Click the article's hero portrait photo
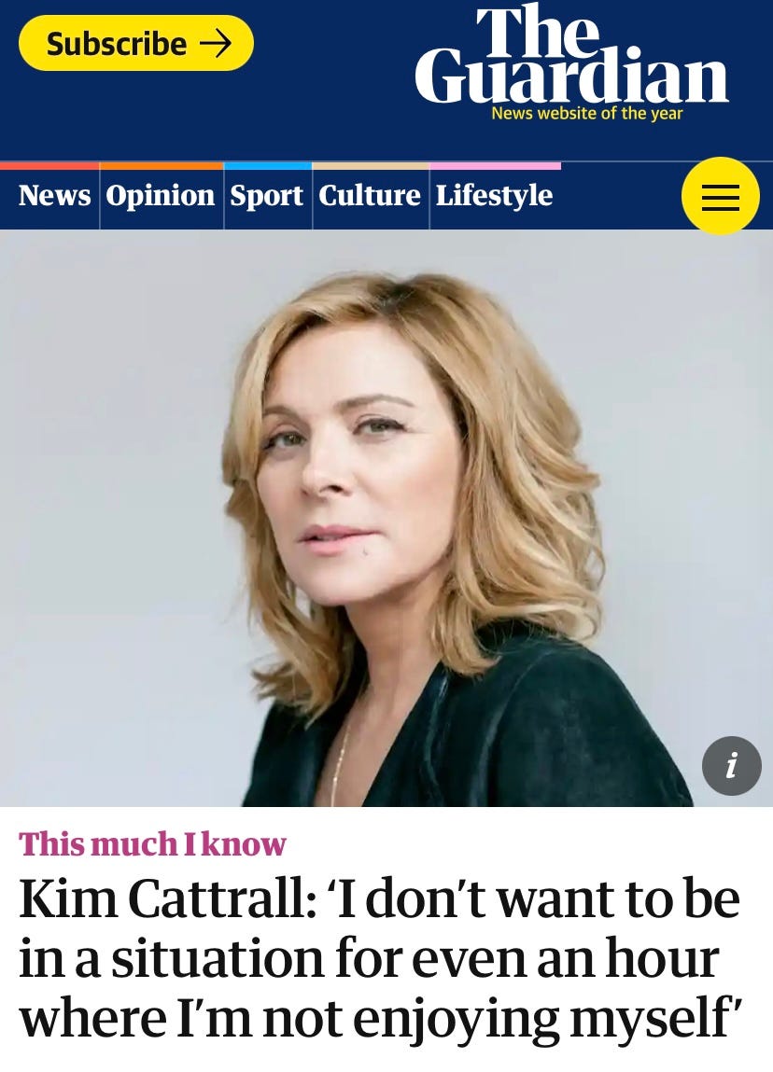 (386, 518)
